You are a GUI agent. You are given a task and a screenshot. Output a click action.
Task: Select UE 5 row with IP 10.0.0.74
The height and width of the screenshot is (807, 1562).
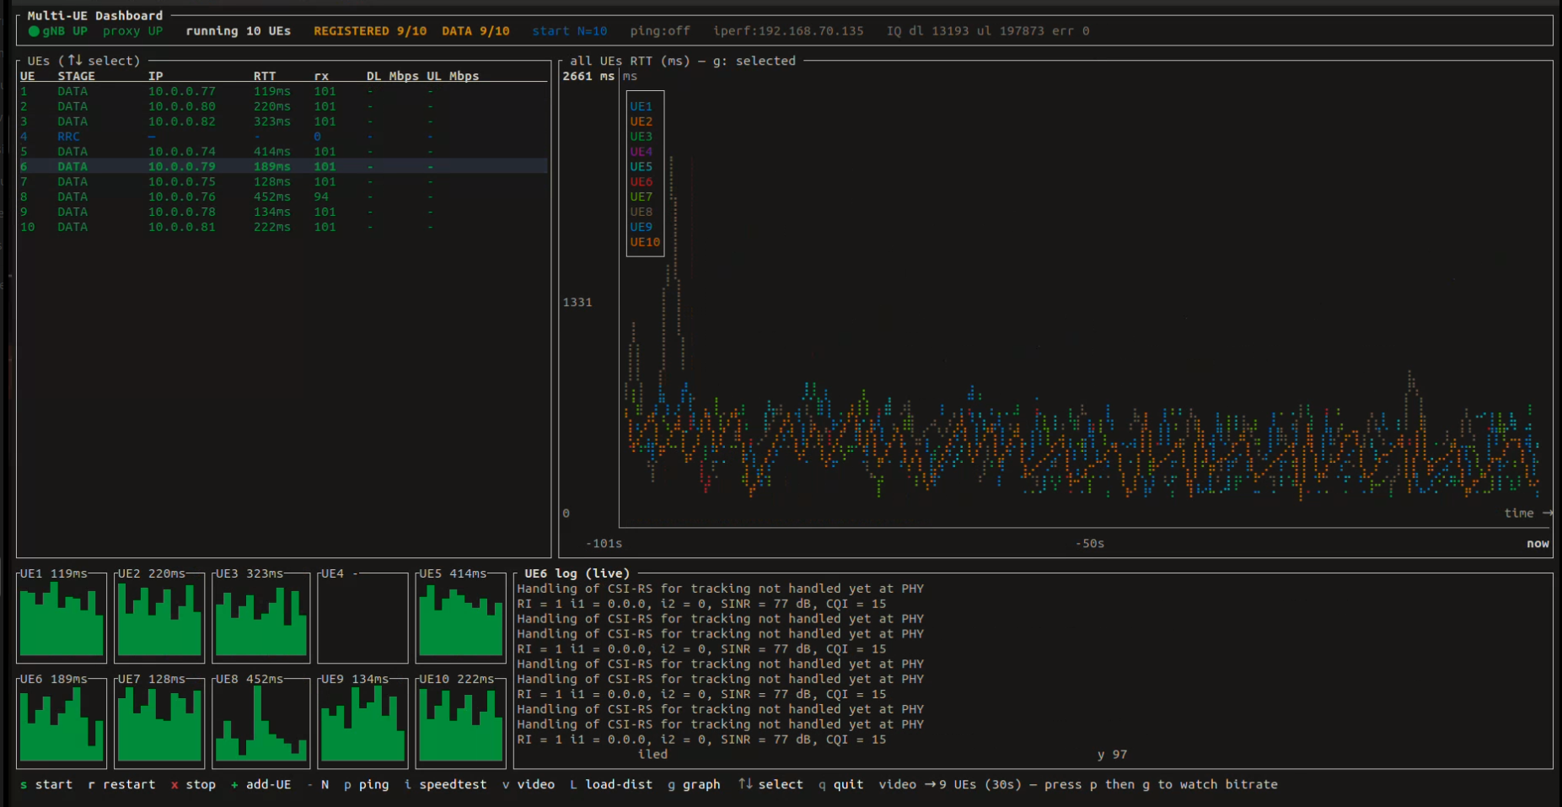tap(282, 152)
